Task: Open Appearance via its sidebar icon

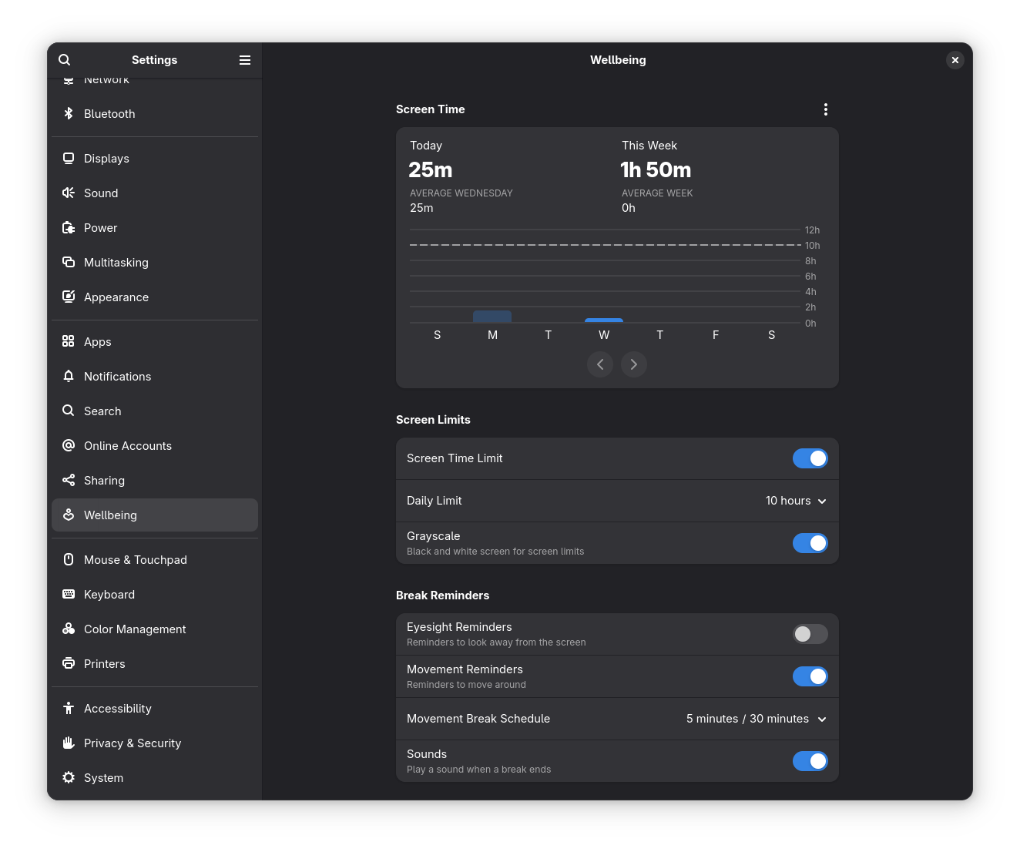Action: [x=69, y=297]
